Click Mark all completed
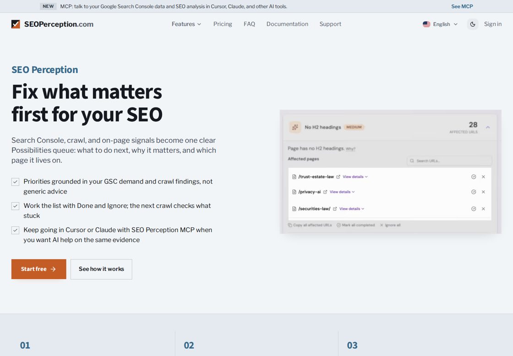Image resolution: width=513 pixels, height=356 pixels. [x=355, y=225]
